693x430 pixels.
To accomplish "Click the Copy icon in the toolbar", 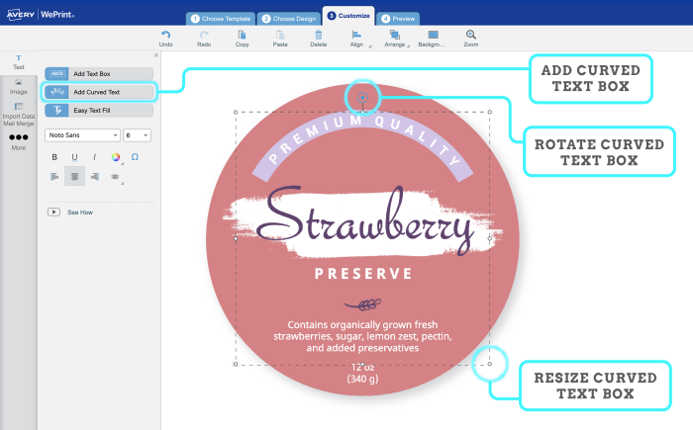I will click(x=243, y=36).
